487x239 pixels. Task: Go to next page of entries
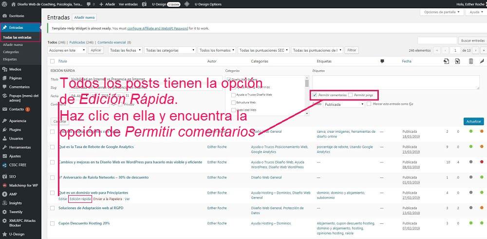[476, 50]
